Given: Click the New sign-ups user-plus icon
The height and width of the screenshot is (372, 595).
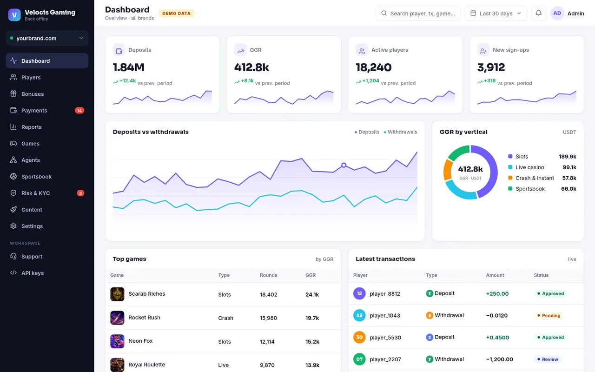Looking at the screenshot, I should tap(483, 50).
